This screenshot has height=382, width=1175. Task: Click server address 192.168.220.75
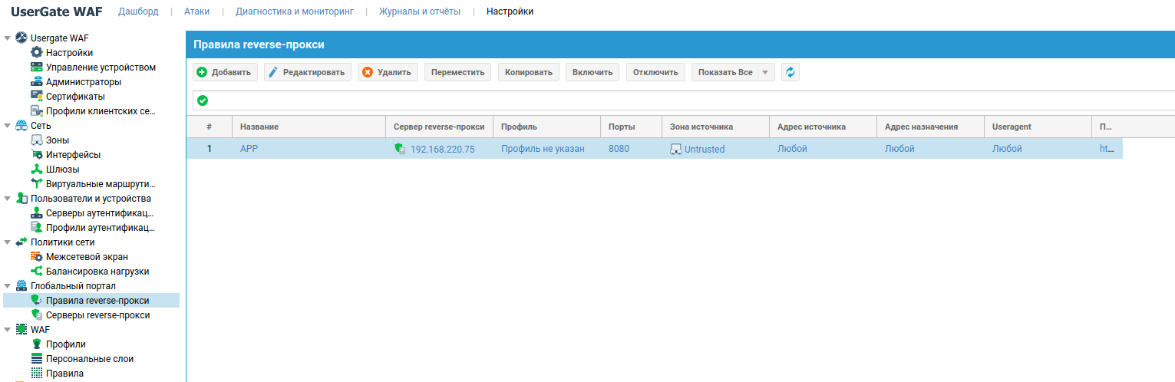pyautogui.click(x=443, y=150)
